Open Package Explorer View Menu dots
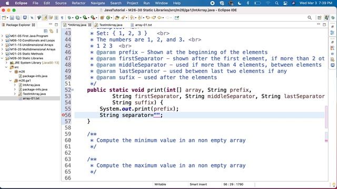The width and height of the screenshot is (337, 189). click(57, 31)
